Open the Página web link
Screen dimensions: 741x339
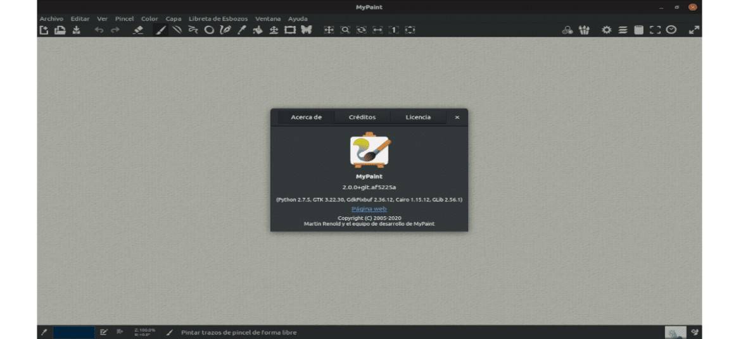point(369,209)
